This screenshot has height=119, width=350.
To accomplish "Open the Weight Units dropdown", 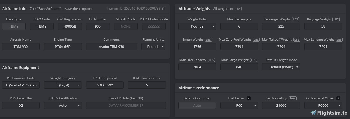I will [197, 26].
